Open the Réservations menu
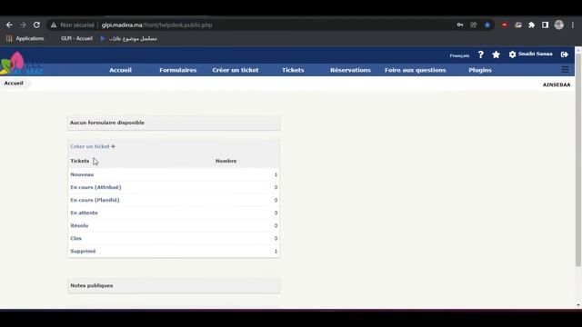Viewport: 582px width, 327px height. coord(350,70)
